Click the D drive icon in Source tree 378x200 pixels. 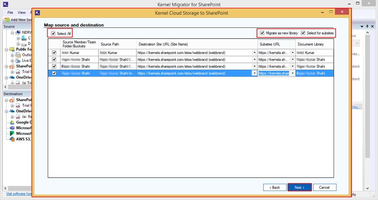tap(24, 44)
